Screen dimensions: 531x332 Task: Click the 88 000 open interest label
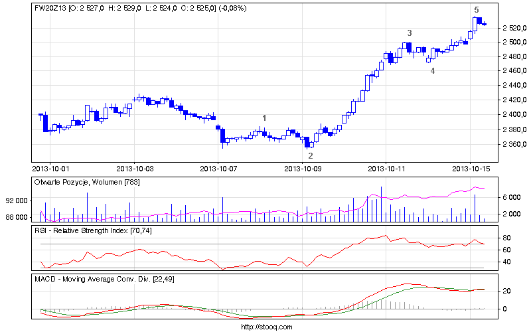pos(16,217)
